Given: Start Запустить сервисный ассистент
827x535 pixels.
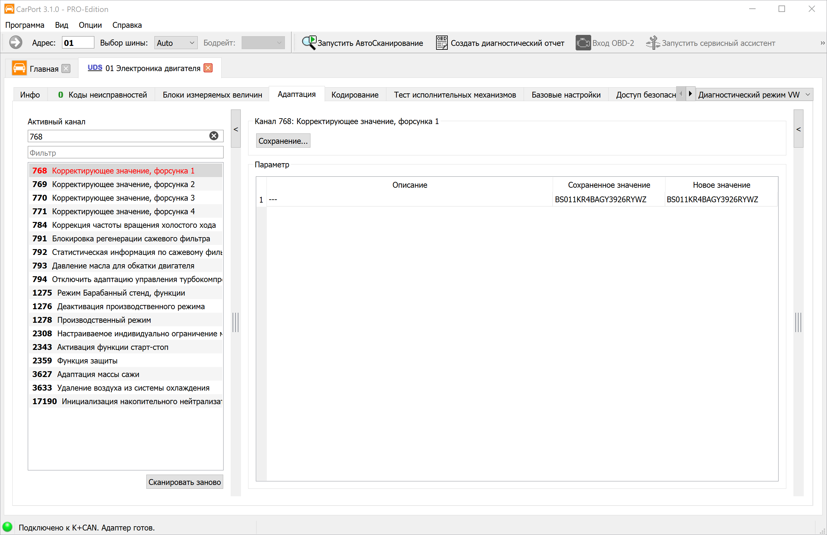Looking at the screenshot, I should click(x=710, y=43).
